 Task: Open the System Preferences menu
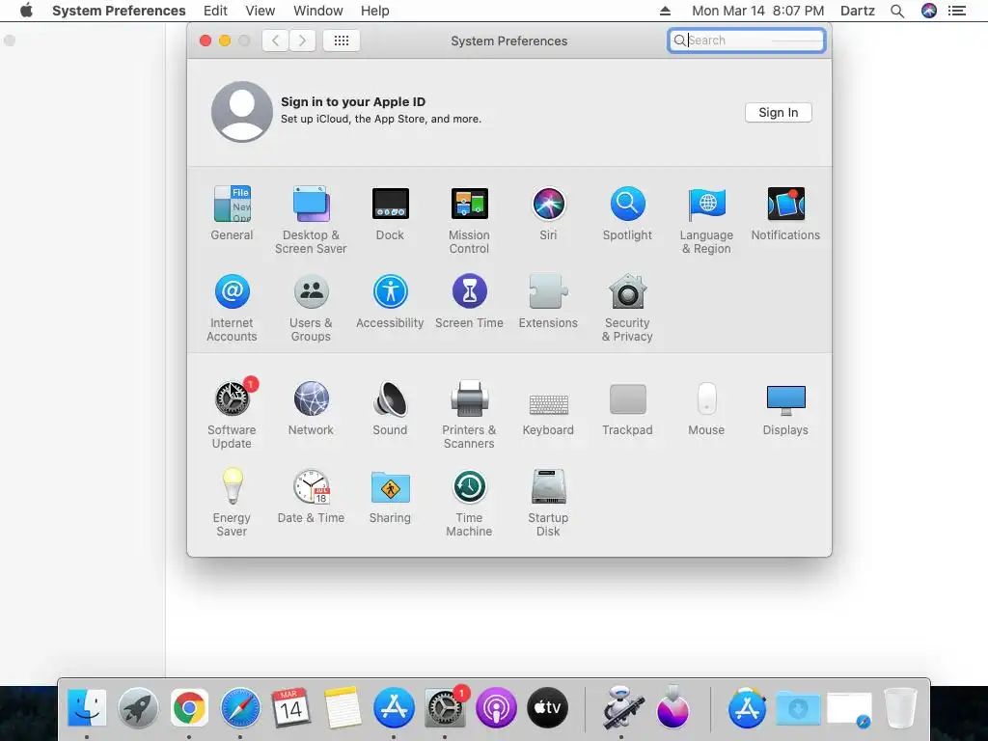click(119, 11)
